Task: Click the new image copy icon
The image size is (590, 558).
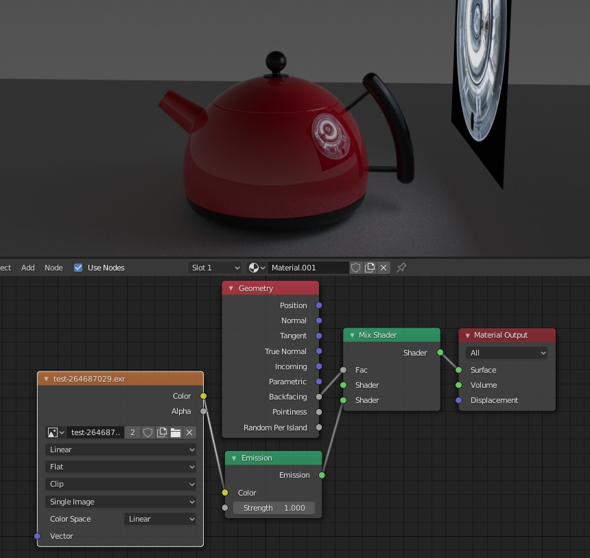Action: click(162, 432)
